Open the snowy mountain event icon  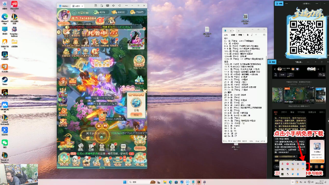click(x=139, y=81)
